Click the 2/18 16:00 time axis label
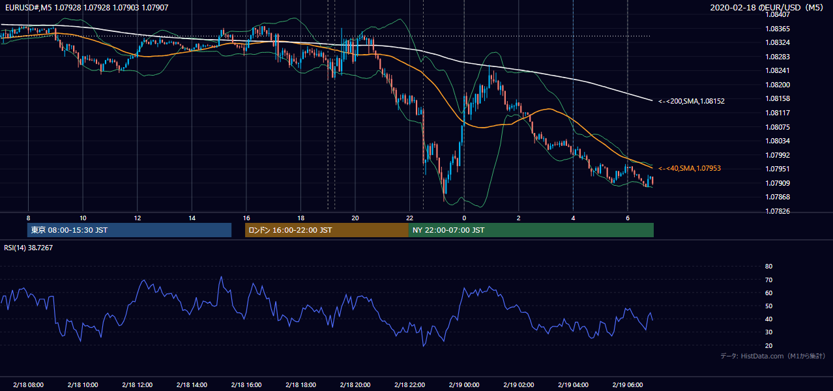 coord(246,384)
